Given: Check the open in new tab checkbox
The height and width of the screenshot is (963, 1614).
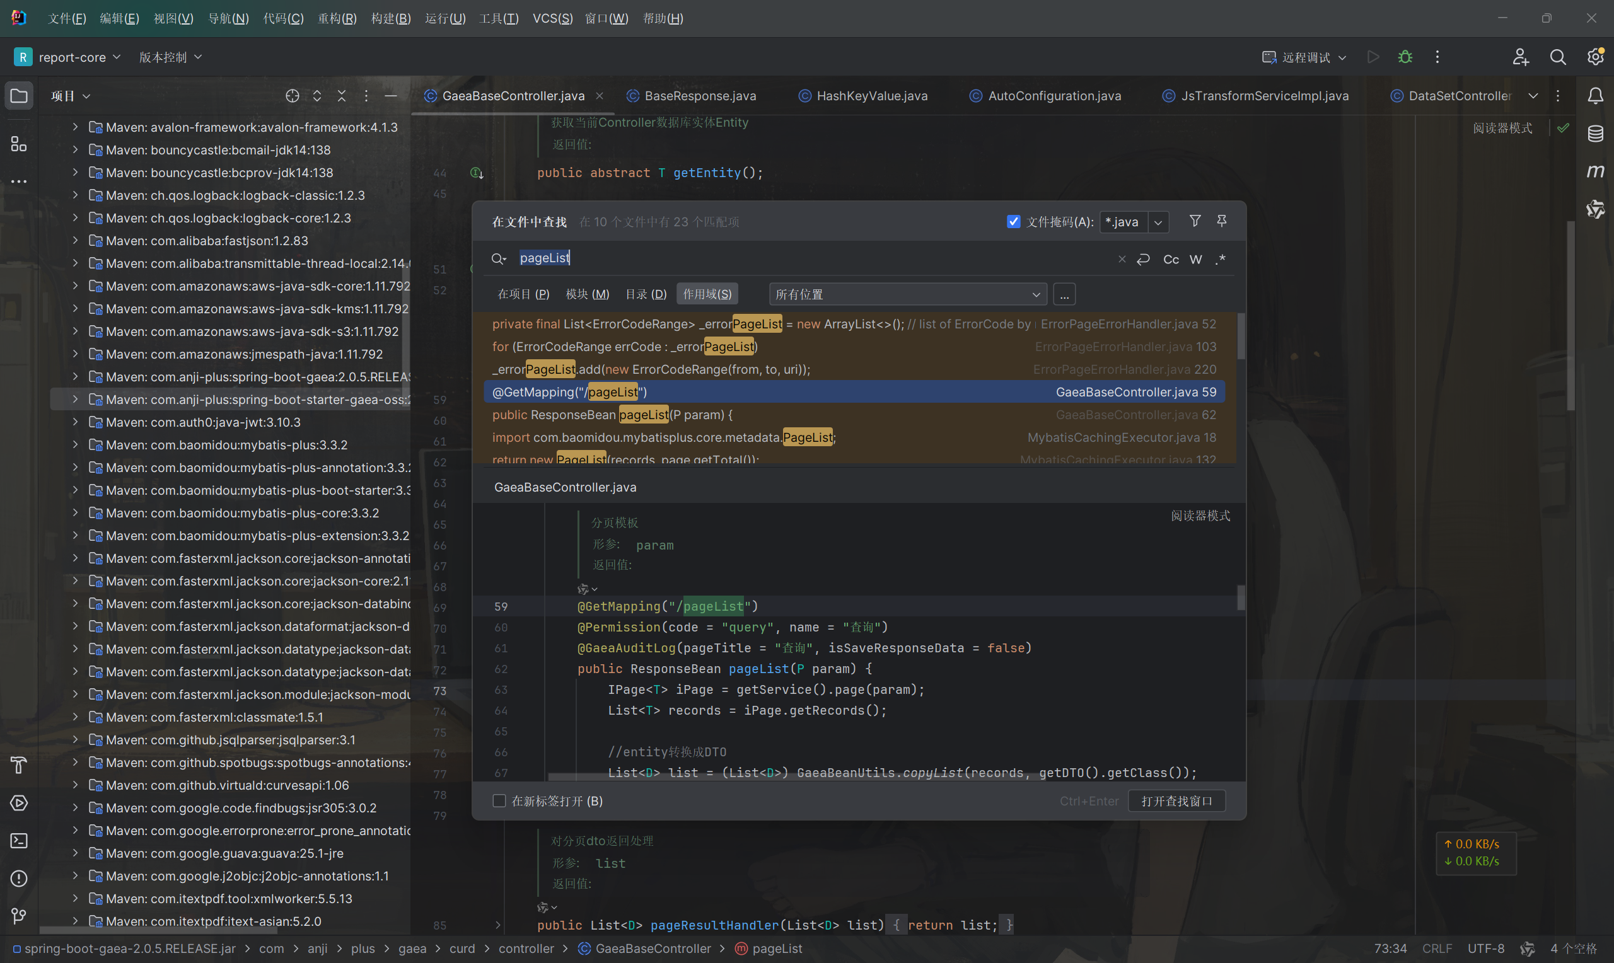Looking at the screenshot, I should pos(499,801).
